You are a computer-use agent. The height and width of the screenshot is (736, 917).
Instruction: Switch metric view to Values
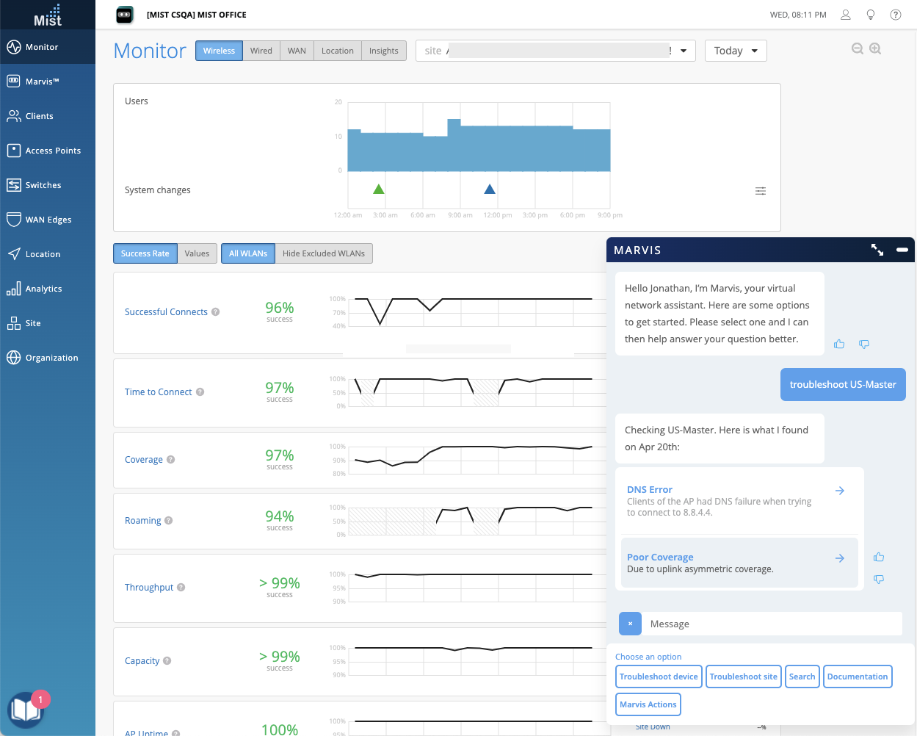(x=197, y=253)
